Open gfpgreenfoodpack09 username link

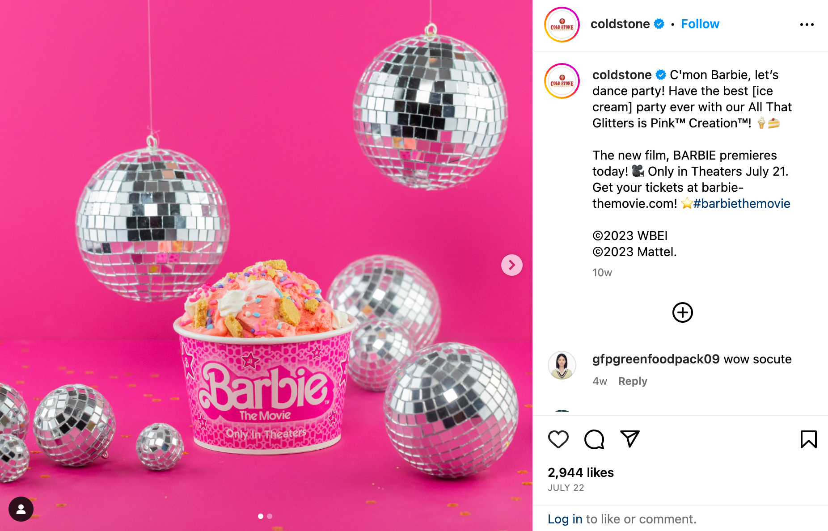656,359
